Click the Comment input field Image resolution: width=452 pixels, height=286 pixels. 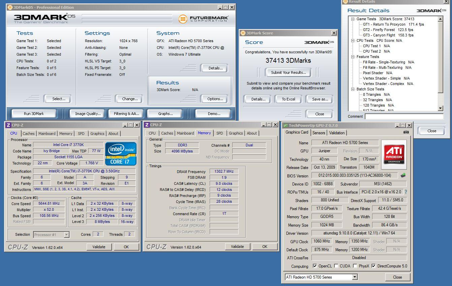click(404, 116)
